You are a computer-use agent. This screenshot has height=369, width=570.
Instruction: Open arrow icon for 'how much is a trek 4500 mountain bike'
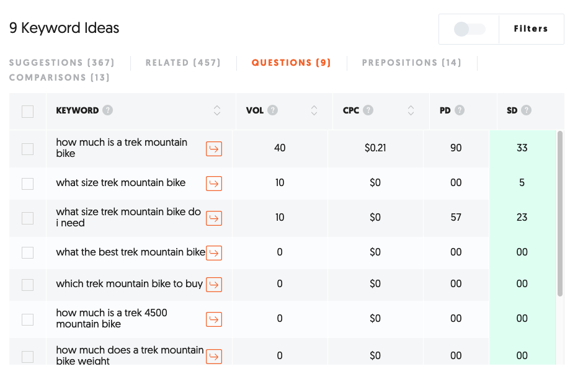[x=214, y=319]
